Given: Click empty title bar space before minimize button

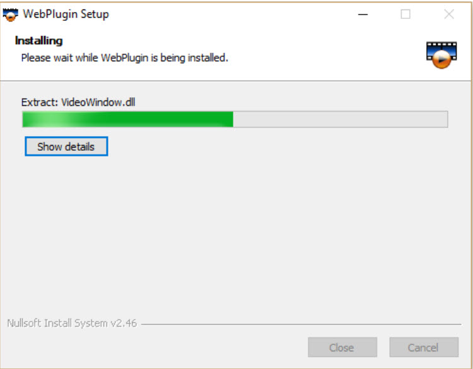Looking at the screenshot, I should [x=232, y=14].
